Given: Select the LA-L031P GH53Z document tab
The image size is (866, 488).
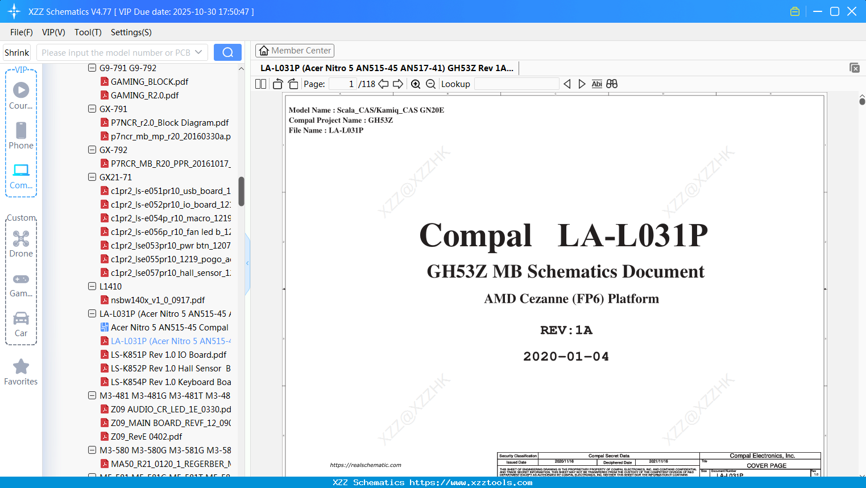Looking at the screenshot, I should [x=387, y=68].
